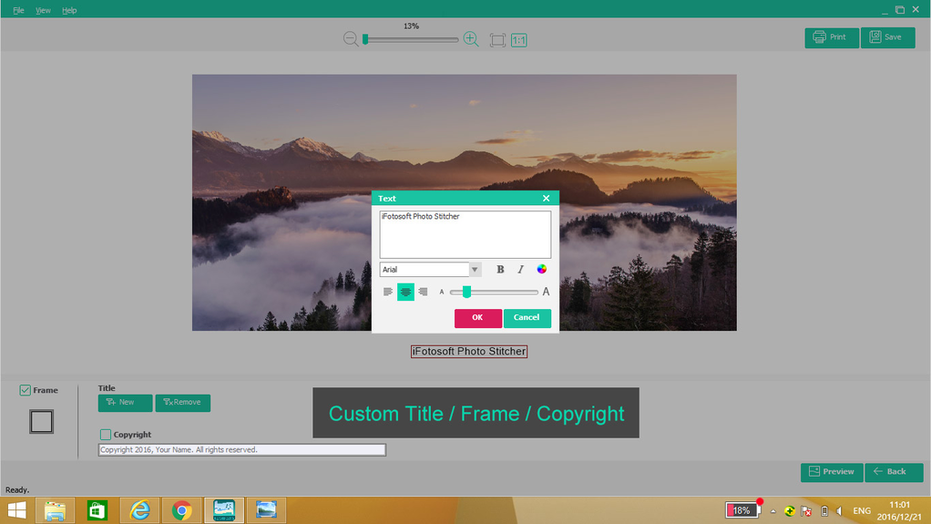Image resolution: width=931 pixels, height=524 pixels.
Task: Launch Internet Explorer from taskbar
Action: pos(139,510)
